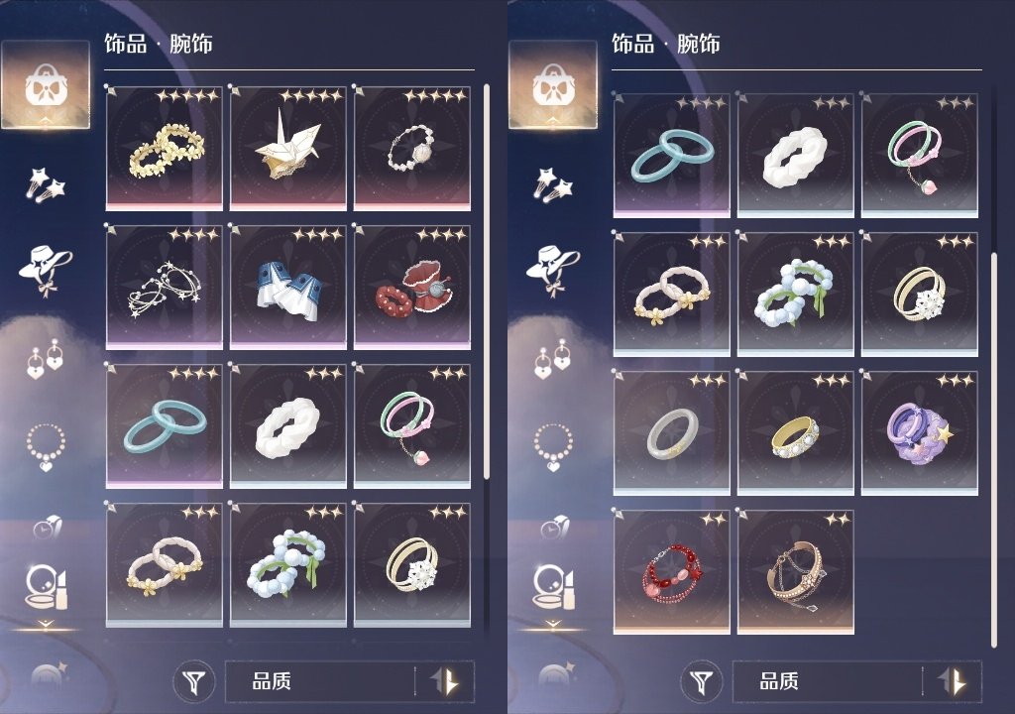Select the wristwatch category tab in right panel
1015x714 pixels.
pyautogui.click(x=553, y=528)
